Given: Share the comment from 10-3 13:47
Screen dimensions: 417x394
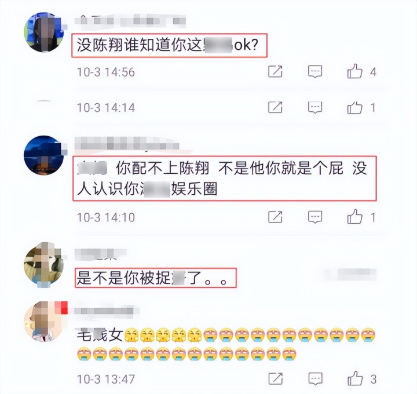Looking at the screenshot, I should pyautogui.click(x=276, y=378).
